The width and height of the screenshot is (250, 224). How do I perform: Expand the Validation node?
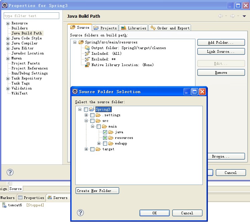click(x=8, y=88)
